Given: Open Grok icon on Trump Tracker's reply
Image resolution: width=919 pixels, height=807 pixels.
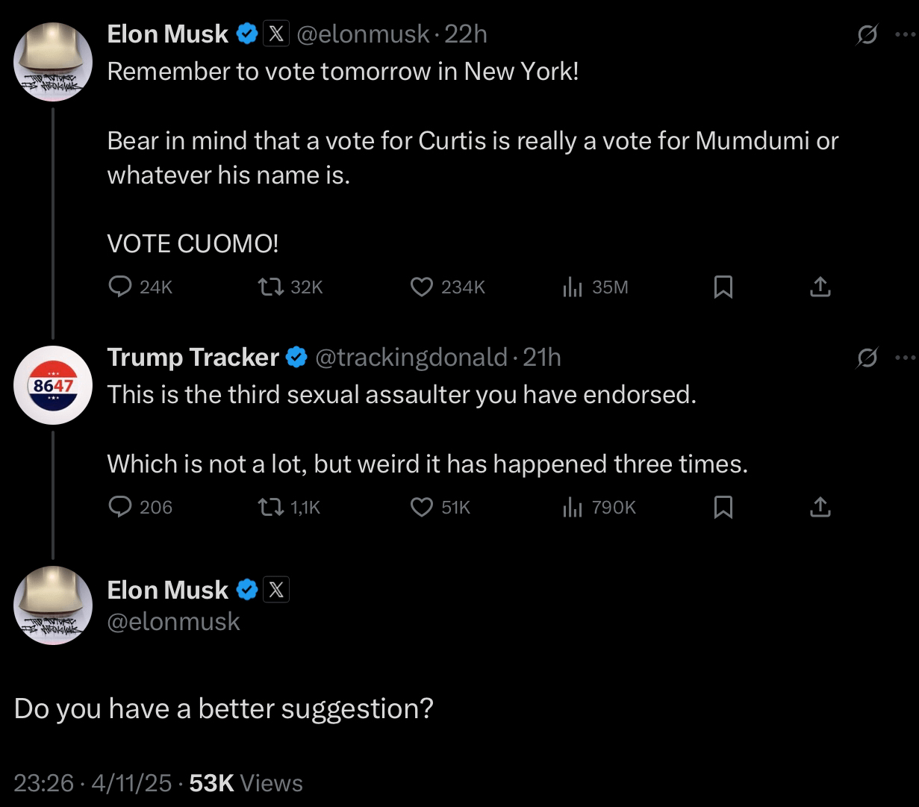Looking at the screenshot, I should 867,358.
